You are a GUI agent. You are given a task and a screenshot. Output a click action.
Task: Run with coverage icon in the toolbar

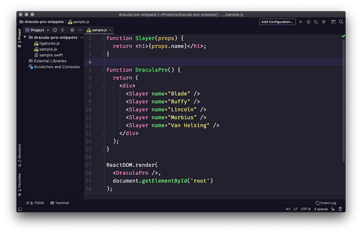click(x=316, y=22)
